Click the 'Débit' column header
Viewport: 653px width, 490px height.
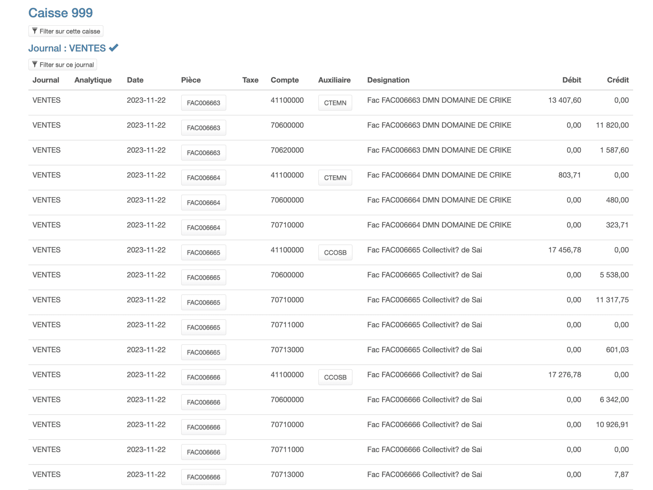572,80
